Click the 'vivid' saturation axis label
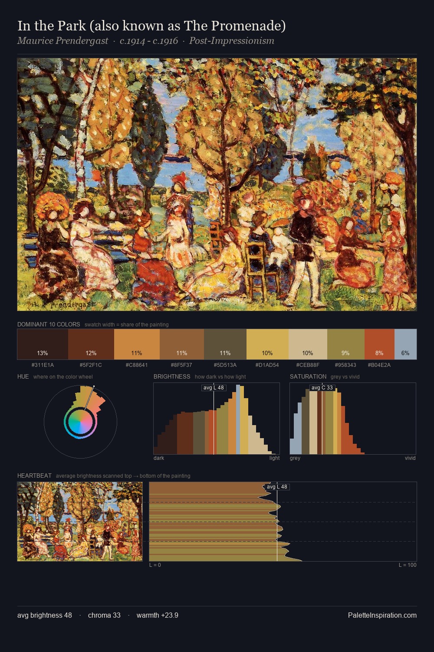Image resolution: width=434 pixels, height=652 pixels. pyautogui.click(x=410, y=458)
